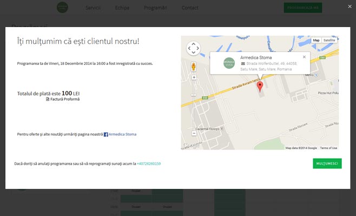Close the modal with top-right X
The width and height of the screenshot is (356, 216).
point(350,6)
